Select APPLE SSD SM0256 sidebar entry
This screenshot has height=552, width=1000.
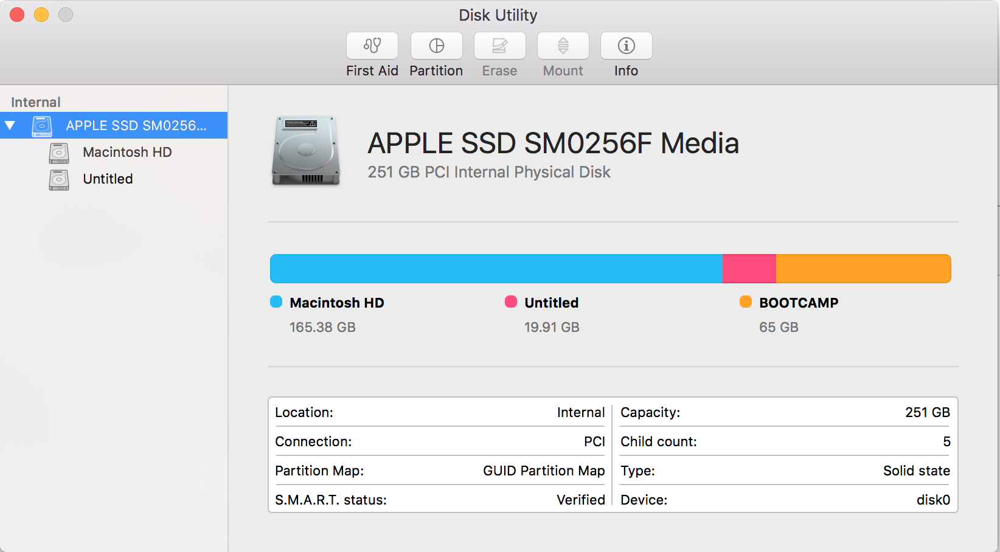(136, 126)
